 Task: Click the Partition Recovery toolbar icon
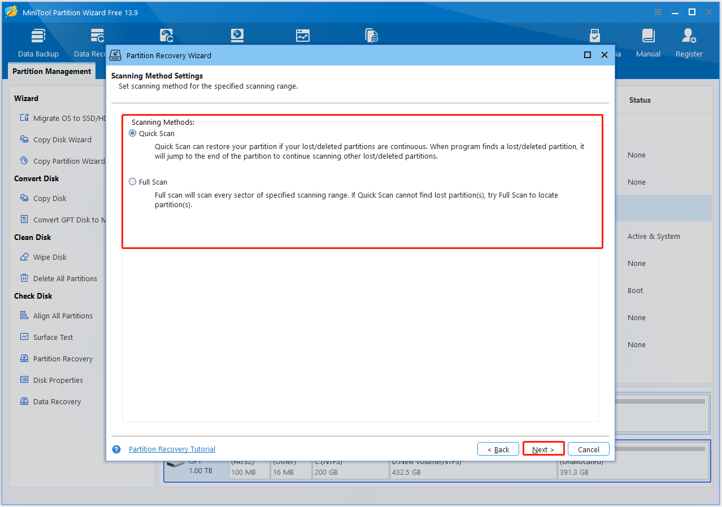166,36
